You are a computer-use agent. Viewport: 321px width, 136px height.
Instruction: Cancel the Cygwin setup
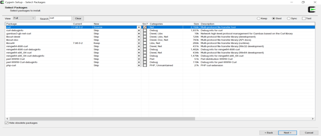pyautogui.click(x=309, y=133)
